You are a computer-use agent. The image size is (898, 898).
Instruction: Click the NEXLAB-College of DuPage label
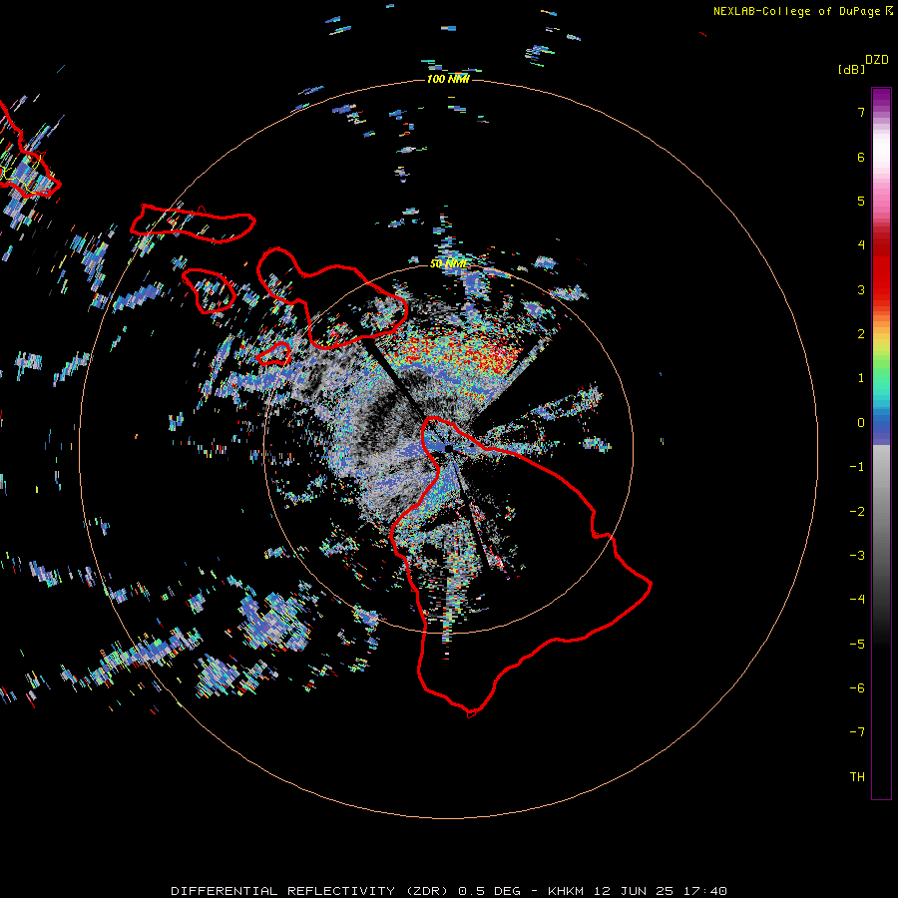(803, 11)
